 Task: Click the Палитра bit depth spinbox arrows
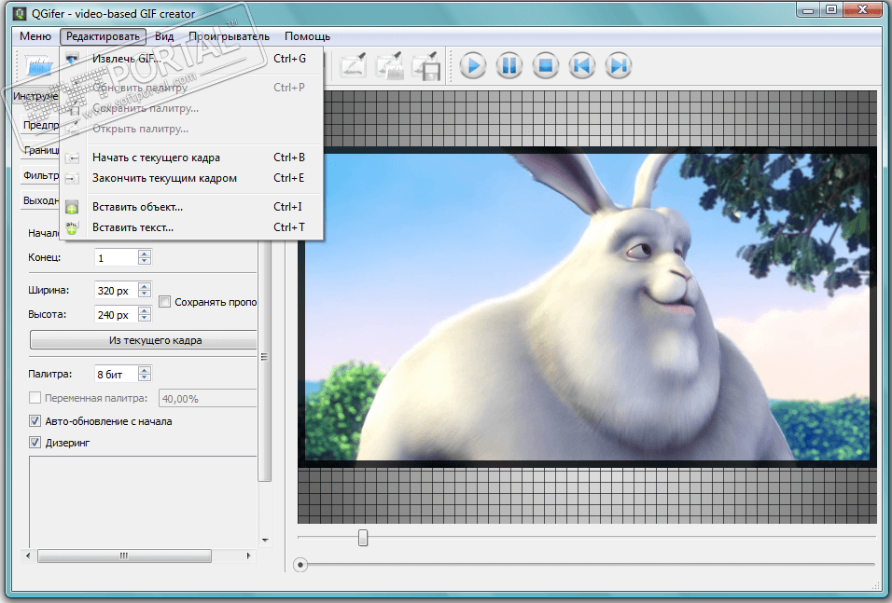(x=144, y=374)
